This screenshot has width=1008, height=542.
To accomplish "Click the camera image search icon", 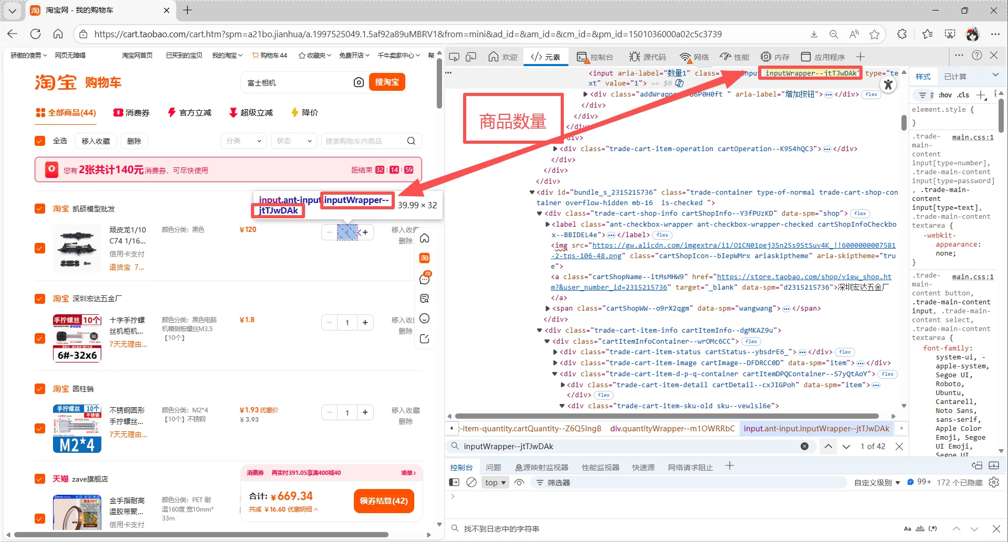I will tap(359, 82).
